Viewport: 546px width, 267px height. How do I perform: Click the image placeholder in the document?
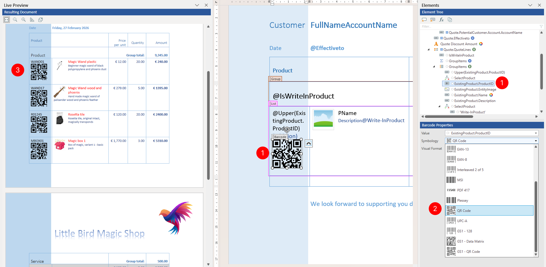click(323, 119)
